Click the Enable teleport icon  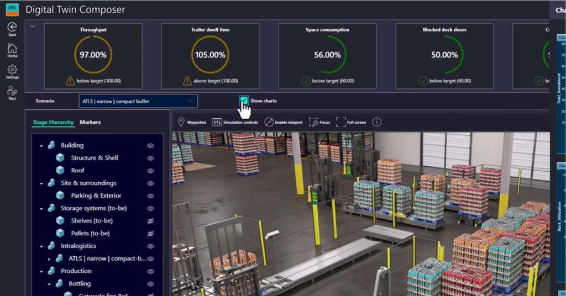click(269, 122)
